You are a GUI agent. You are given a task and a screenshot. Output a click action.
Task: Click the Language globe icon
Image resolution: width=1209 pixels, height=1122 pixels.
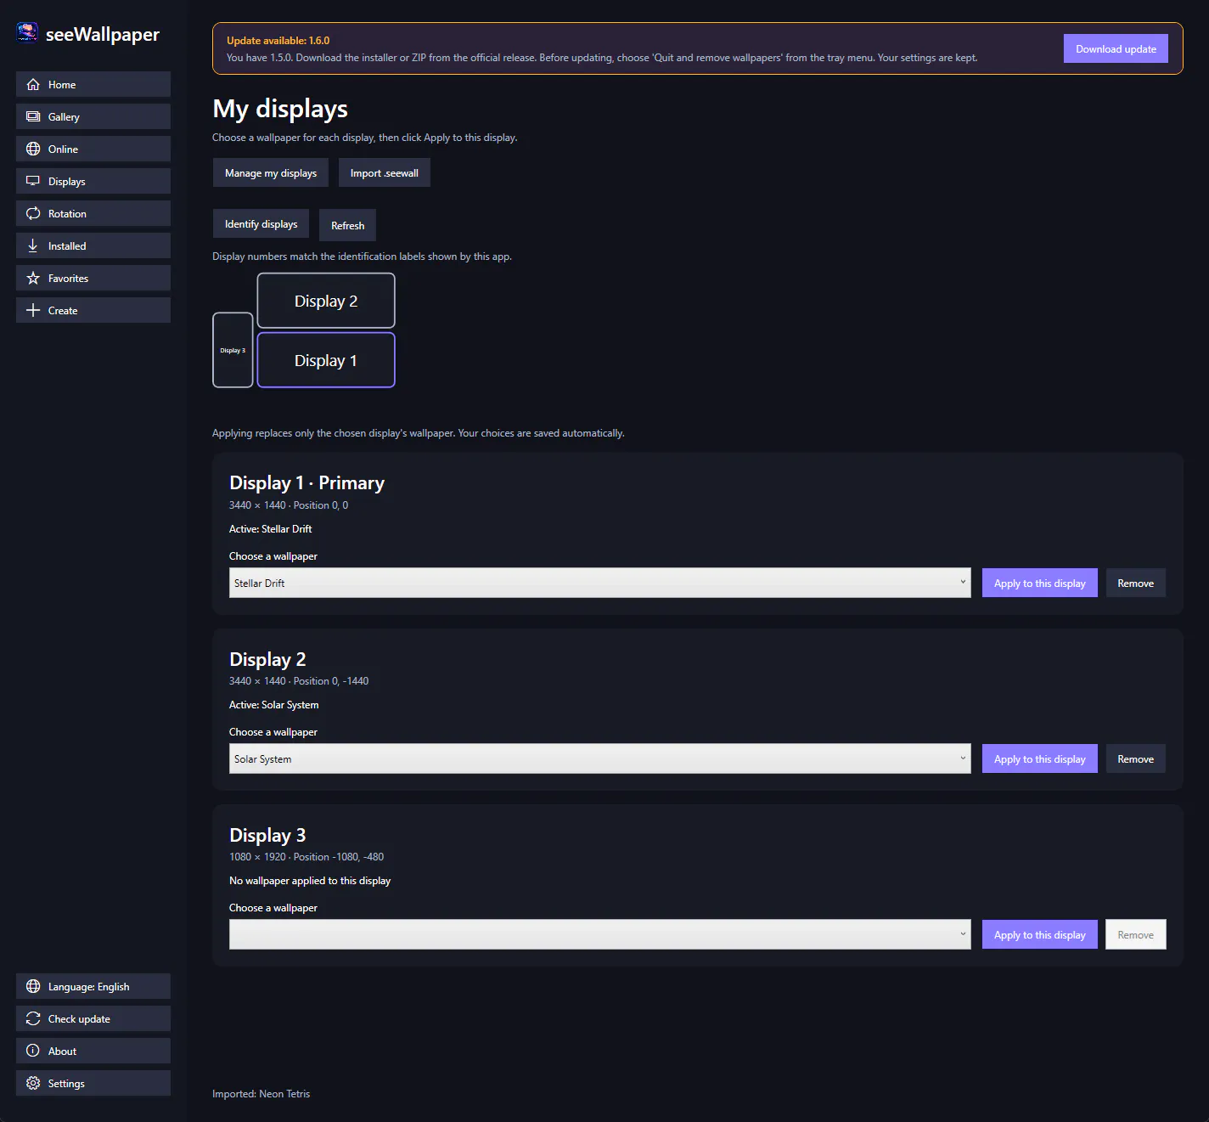(x=33, y=986)
